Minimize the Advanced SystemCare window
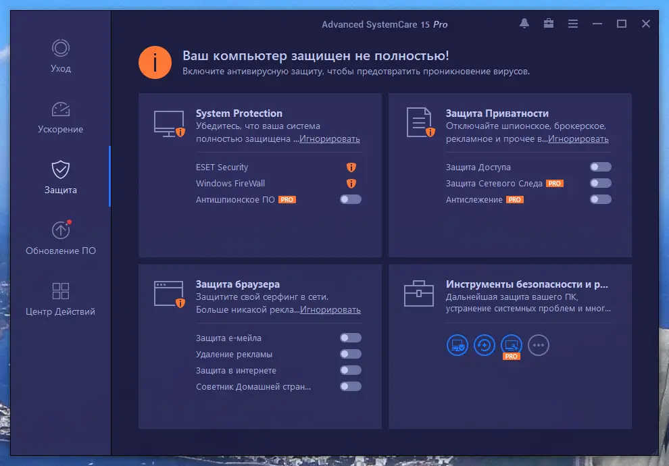 tap(597, 24)
